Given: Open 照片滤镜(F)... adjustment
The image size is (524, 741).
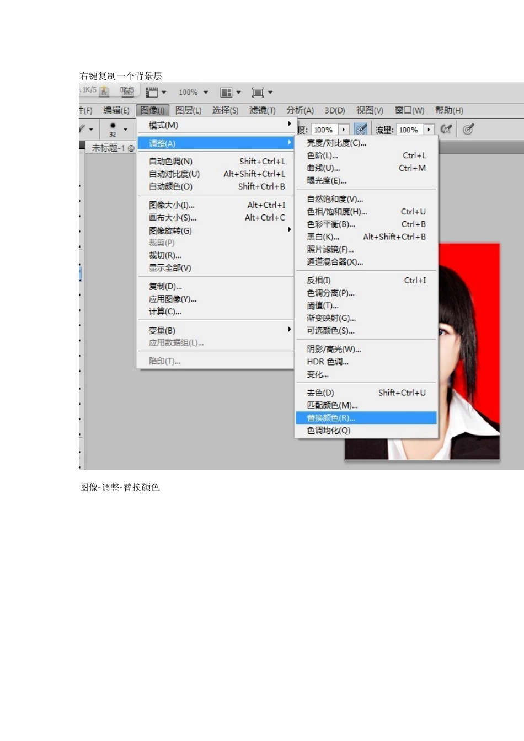Looking at the screenshot, I should (366, 249).
